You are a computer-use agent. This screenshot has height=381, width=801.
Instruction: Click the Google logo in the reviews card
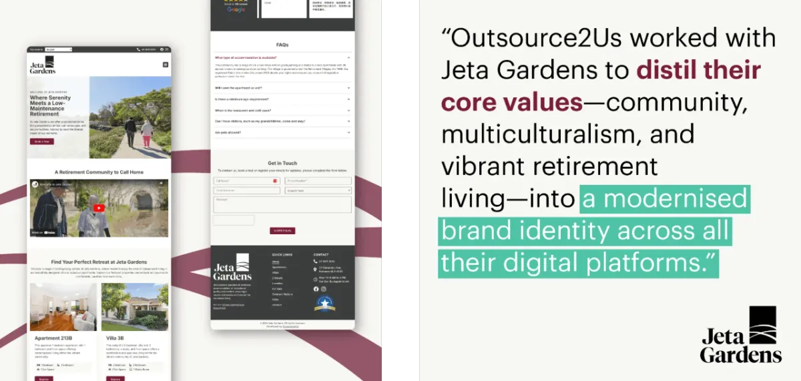click(236, 10)
